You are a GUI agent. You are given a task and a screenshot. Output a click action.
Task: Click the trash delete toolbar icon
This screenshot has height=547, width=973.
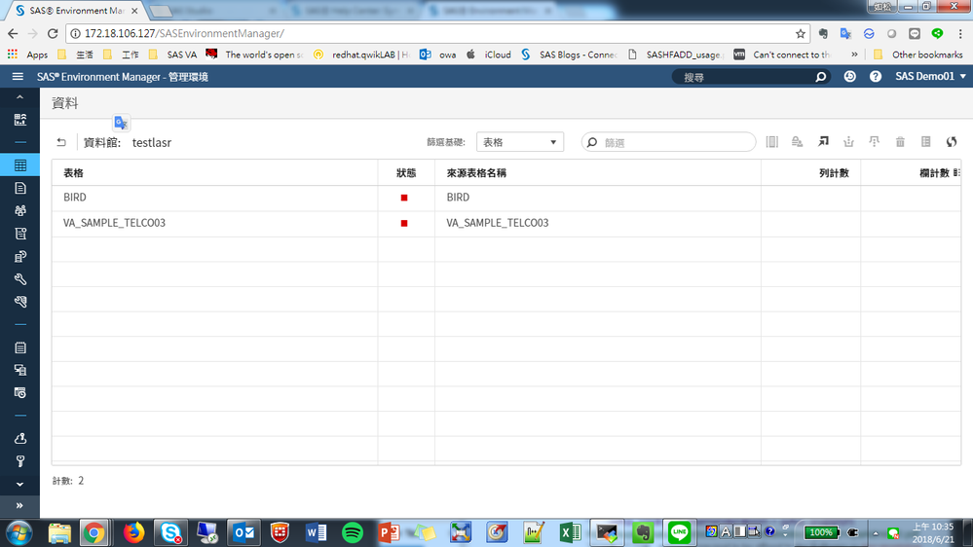900,142
